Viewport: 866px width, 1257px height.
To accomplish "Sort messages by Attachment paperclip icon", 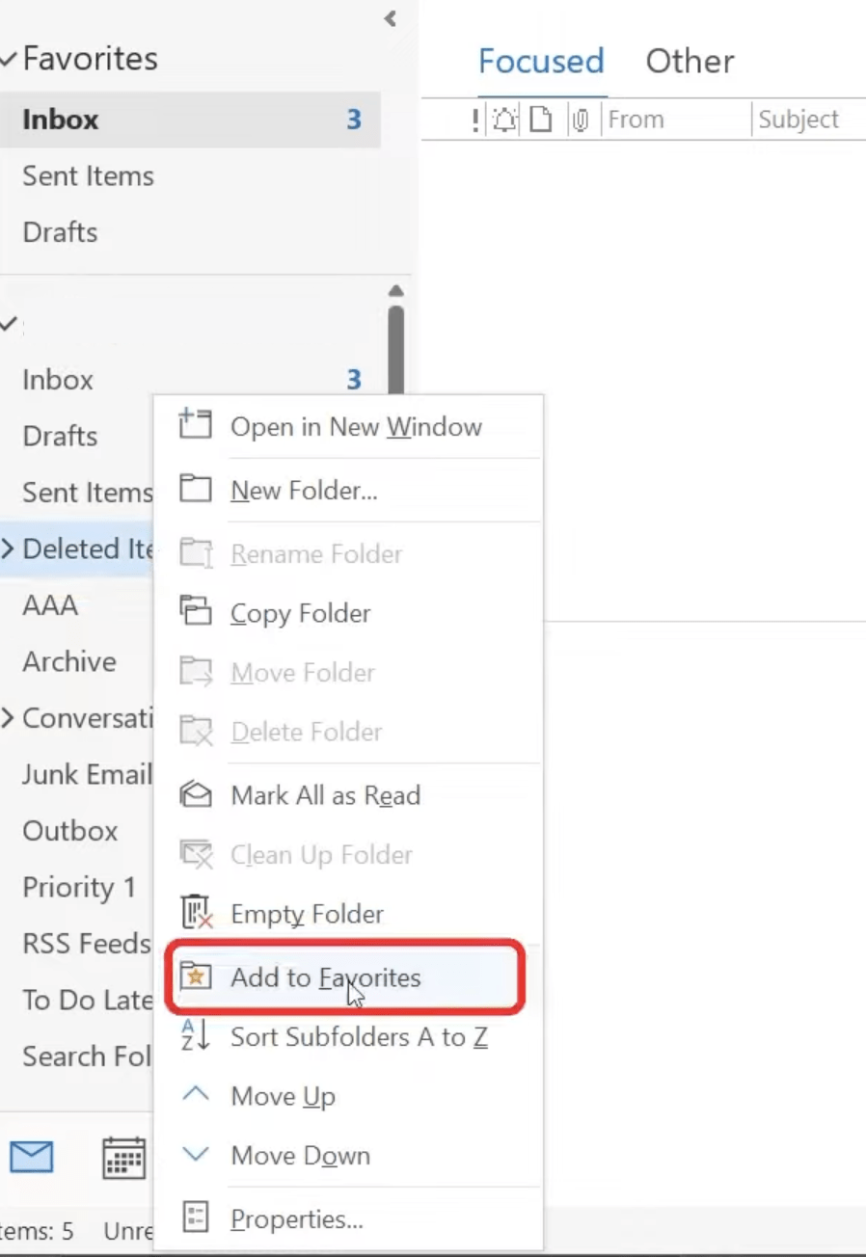I will pos(581,120).
